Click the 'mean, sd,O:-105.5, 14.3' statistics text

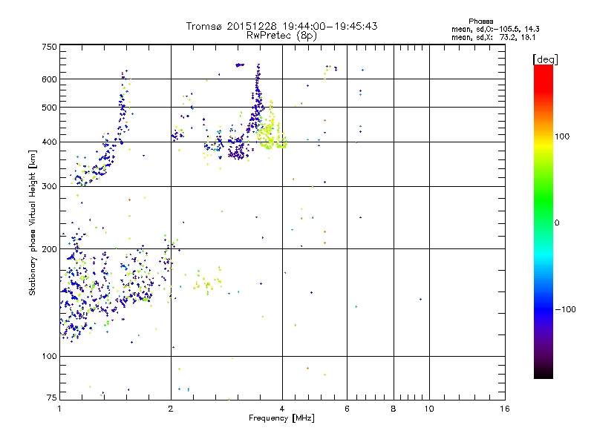495,29
